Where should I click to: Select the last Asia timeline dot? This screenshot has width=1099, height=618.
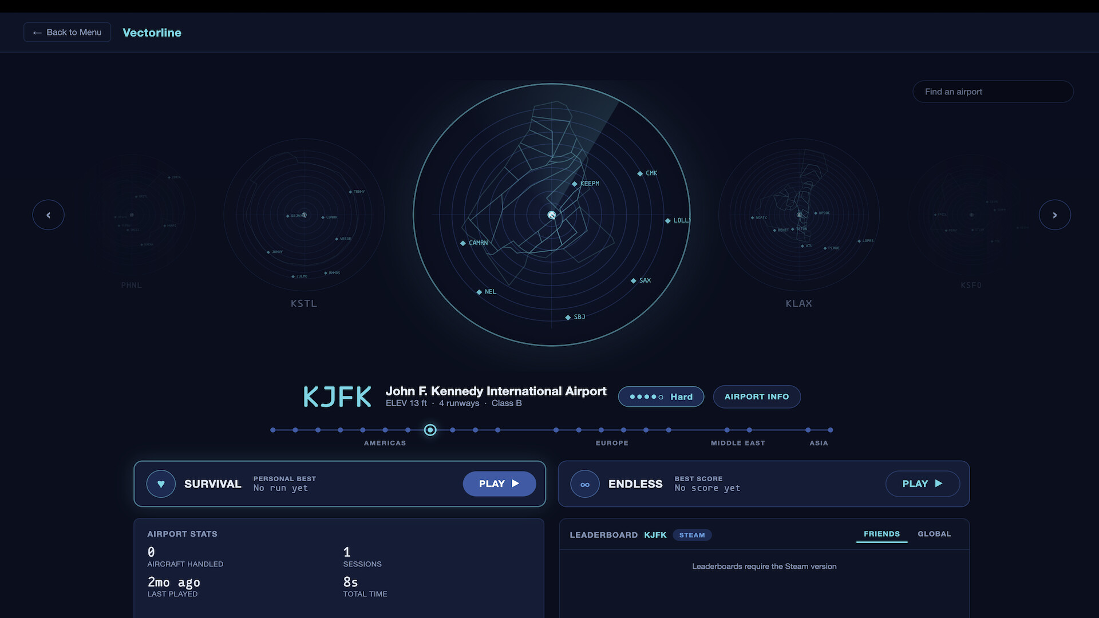pyautogui.click(x=831, y=430)
